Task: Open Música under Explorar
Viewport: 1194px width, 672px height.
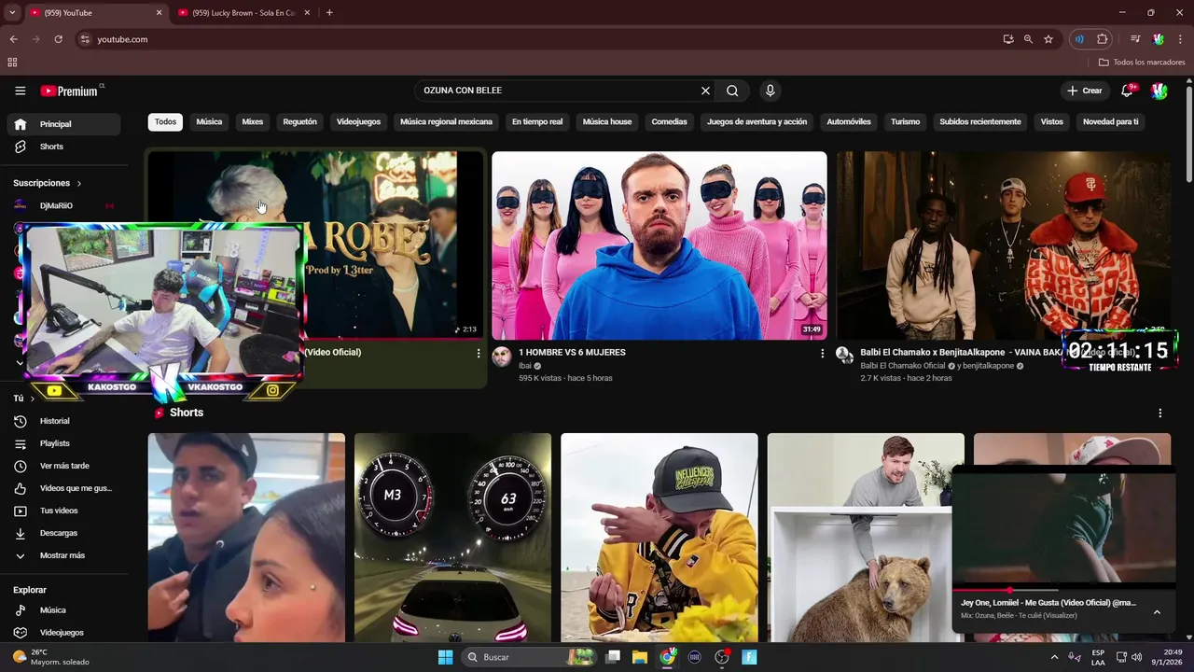Action: click(x=65, y=610)
